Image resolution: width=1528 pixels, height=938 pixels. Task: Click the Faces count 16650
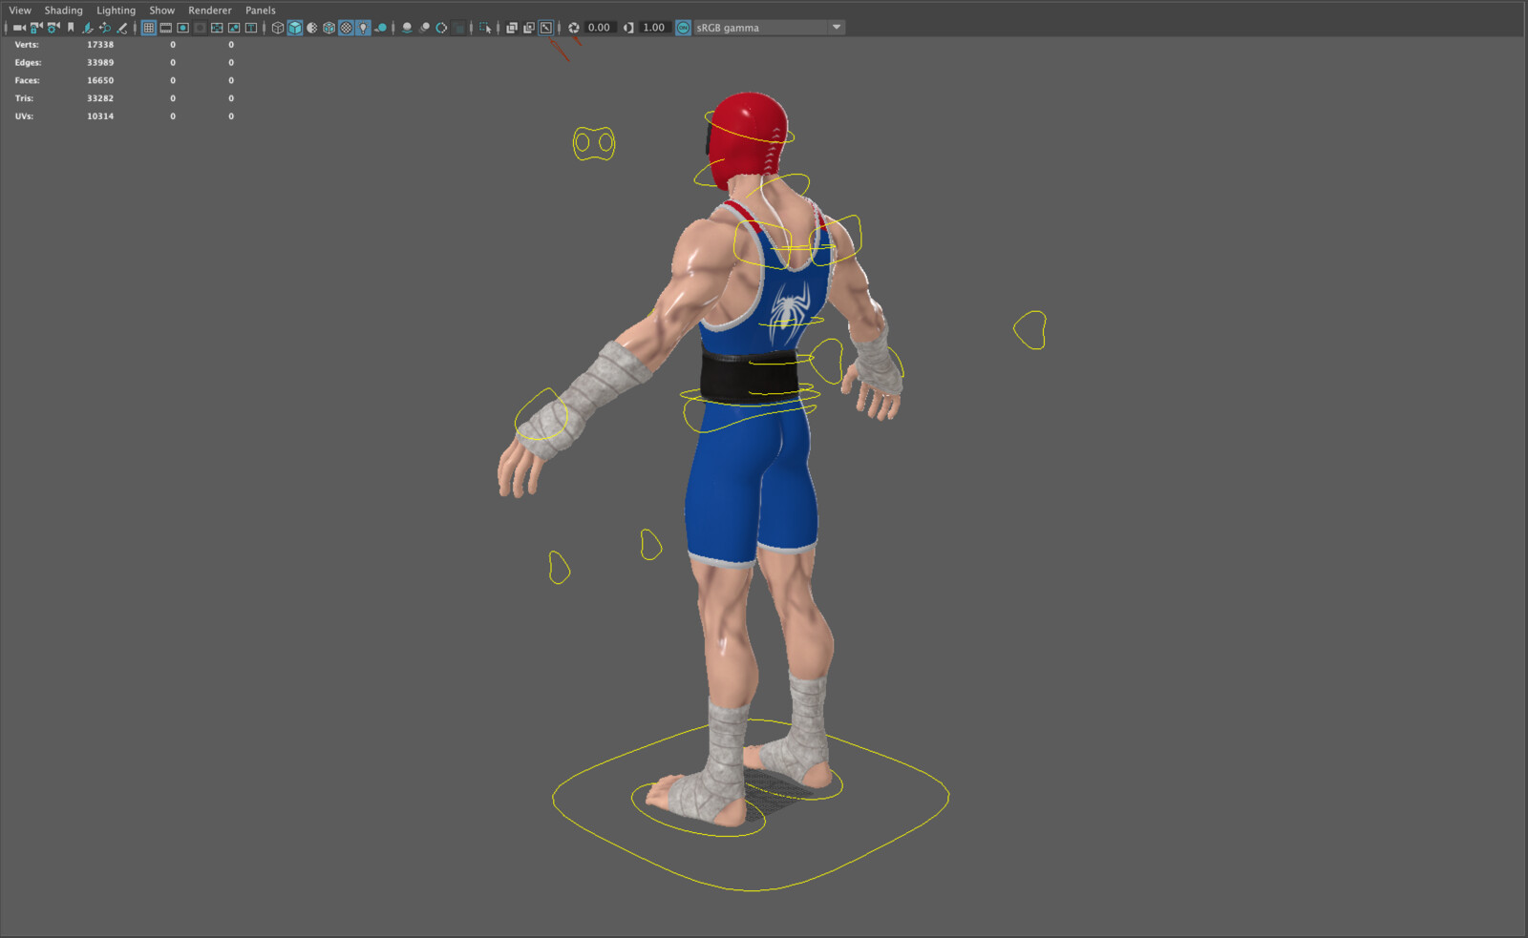pos(100,81)
